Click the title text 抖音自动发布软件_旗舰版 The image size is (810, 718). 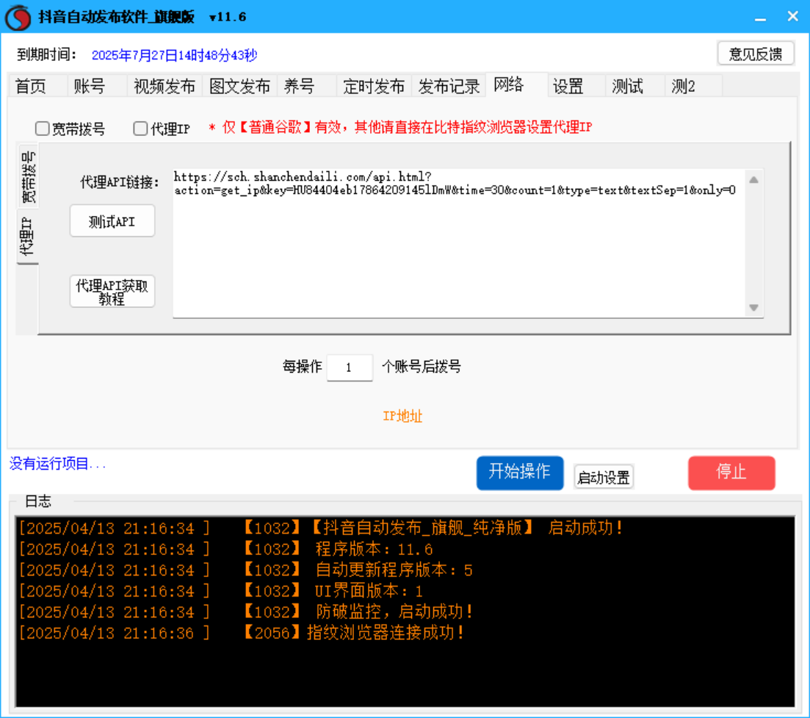coord(117,17)
